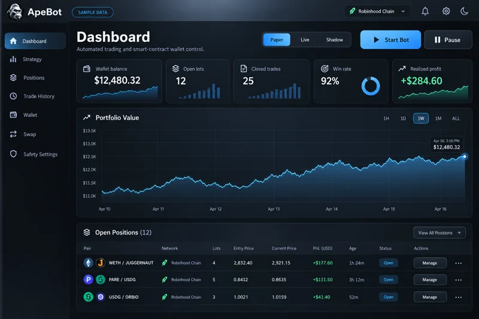Select Live trading mode
Screen dimensions: 479x319
click(305, 40)
